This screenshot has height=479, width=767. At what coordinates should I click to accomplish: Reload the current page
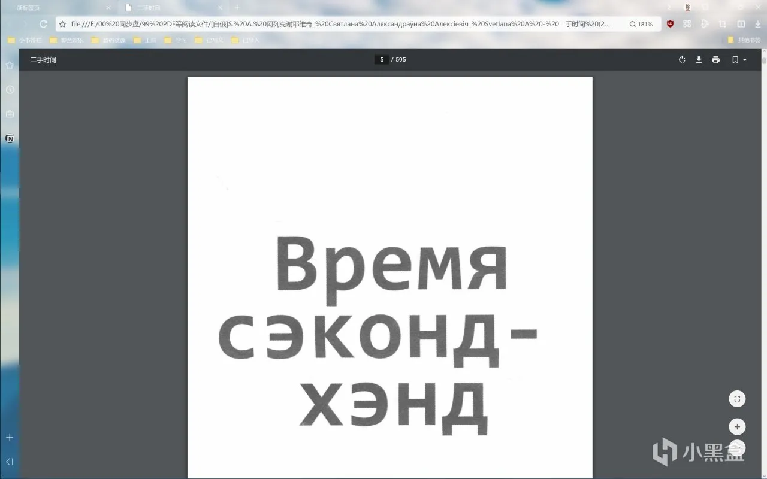pos(43,24)
